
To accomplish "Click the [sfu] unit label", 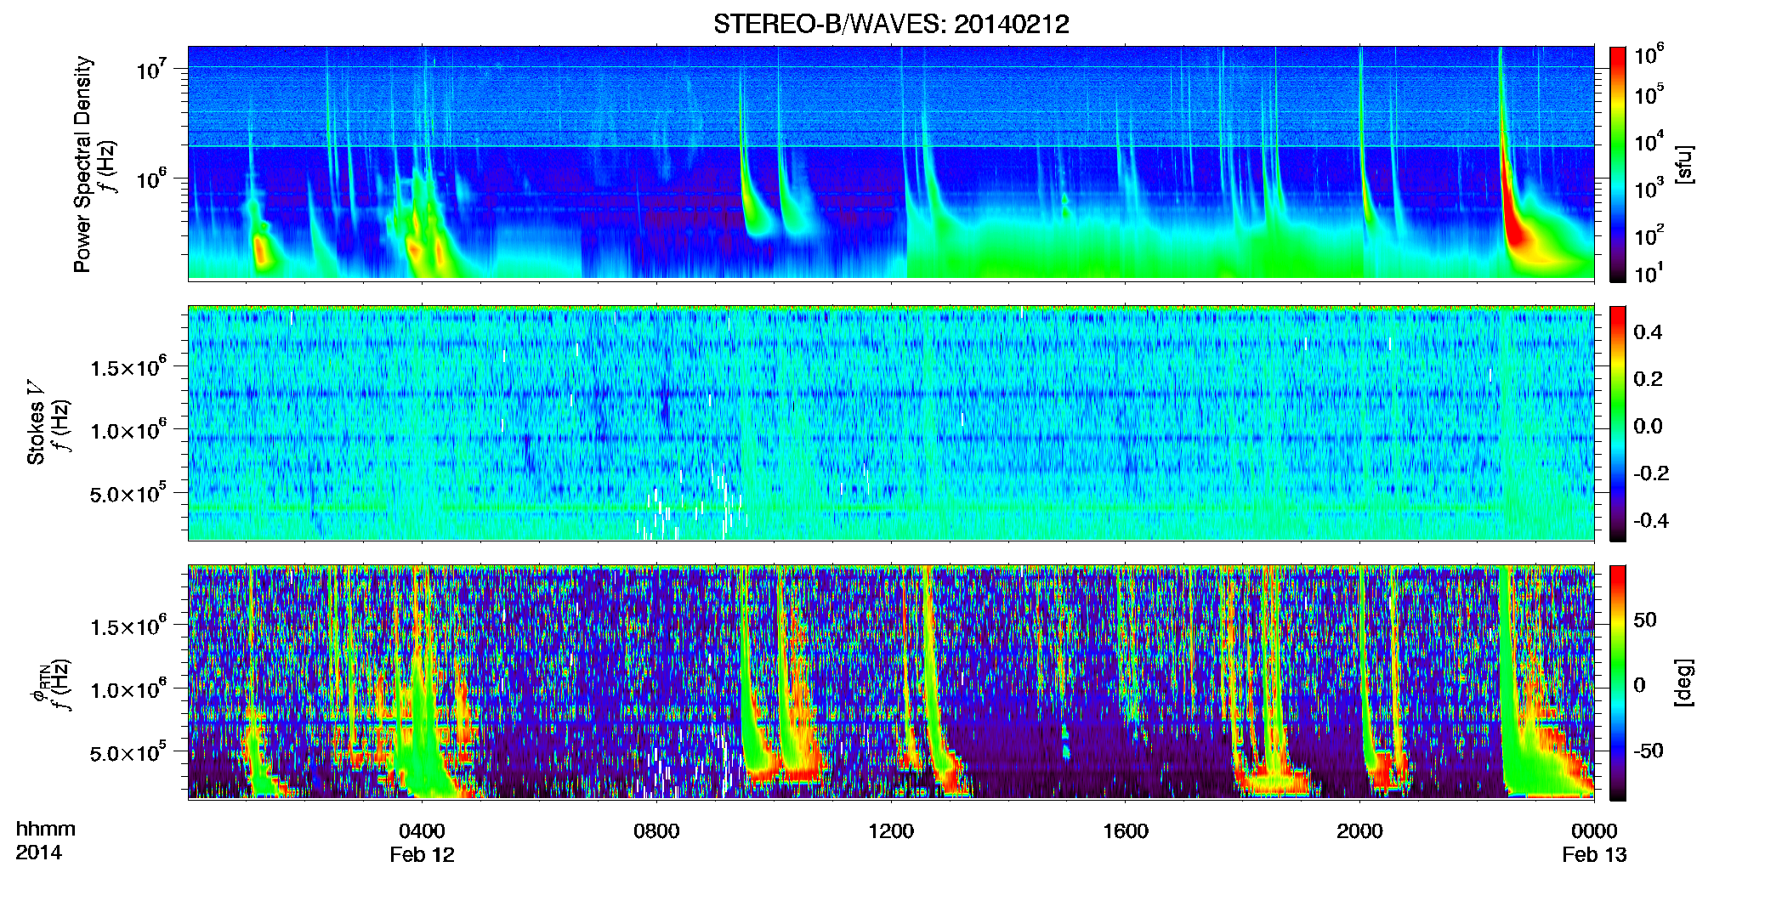I will [x=1684, y=164].
